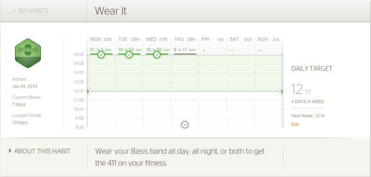Image resolution: width=371 pixels, height=177 pixels.
Task: Click the right green target arrow handle
Action: coord(281,91)
